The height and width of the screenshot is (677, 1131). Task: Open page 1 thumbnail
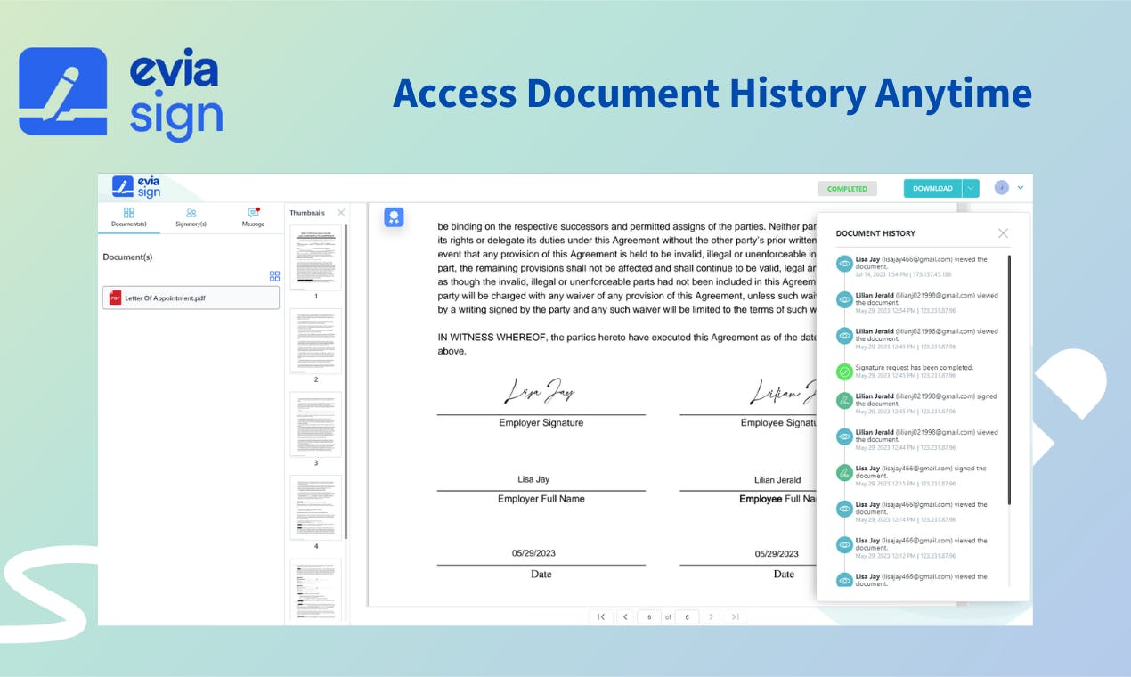pyautogui.click(x=315, y=257)
